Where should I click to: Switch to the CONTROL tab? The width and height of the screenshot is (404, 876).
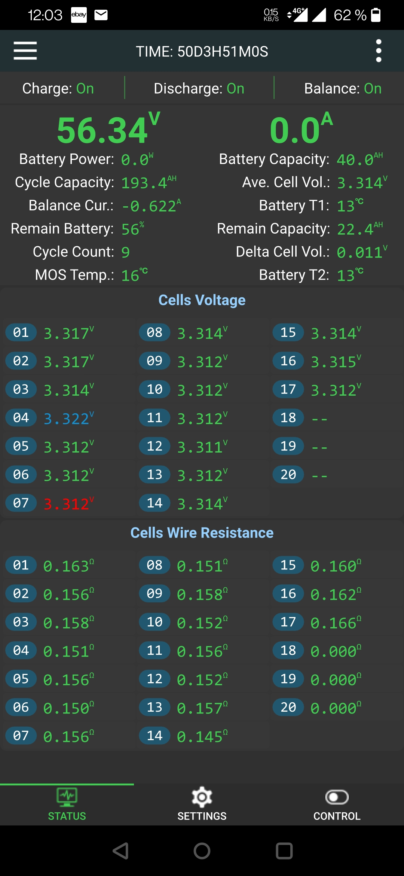point(337,816)
